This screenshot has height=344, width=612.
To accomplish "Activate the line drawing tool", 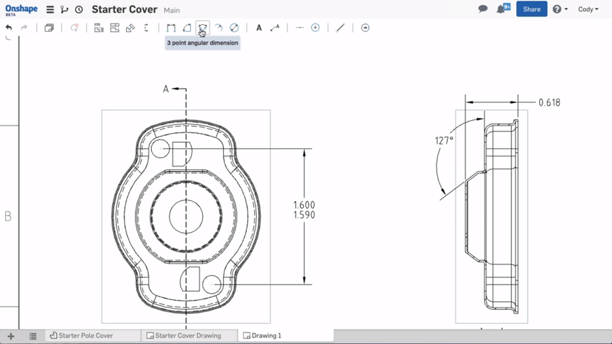I will tap(340, 28).
